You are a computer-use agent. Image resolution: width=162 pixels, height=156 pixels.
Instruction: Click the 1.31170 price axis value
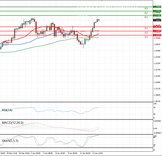(157, 89)
